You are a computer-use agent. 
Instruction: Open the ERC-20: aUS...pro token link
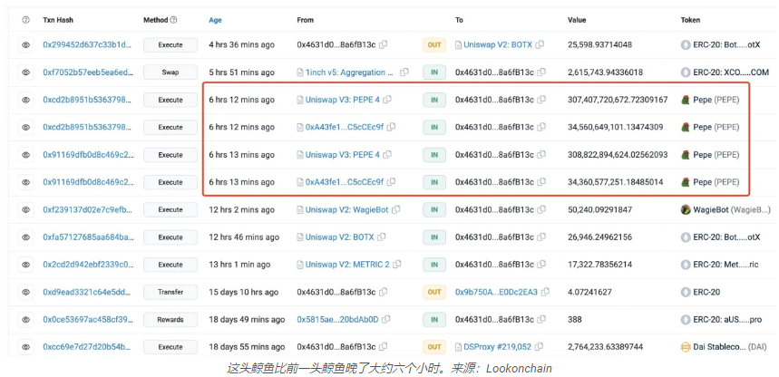tap(727, 319)
